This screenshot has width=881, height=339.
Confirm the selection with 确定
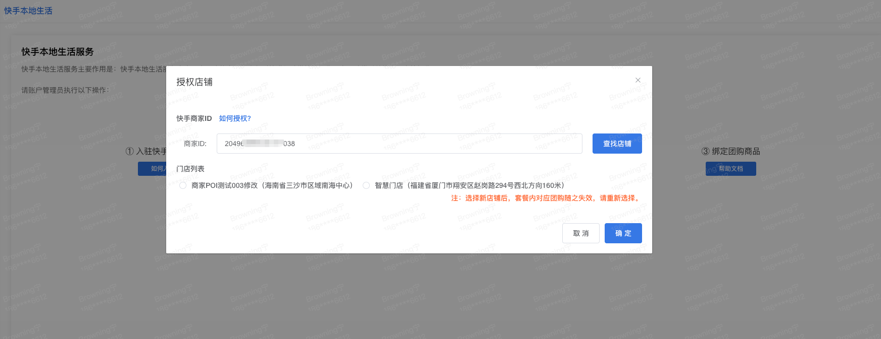(623, 233)
